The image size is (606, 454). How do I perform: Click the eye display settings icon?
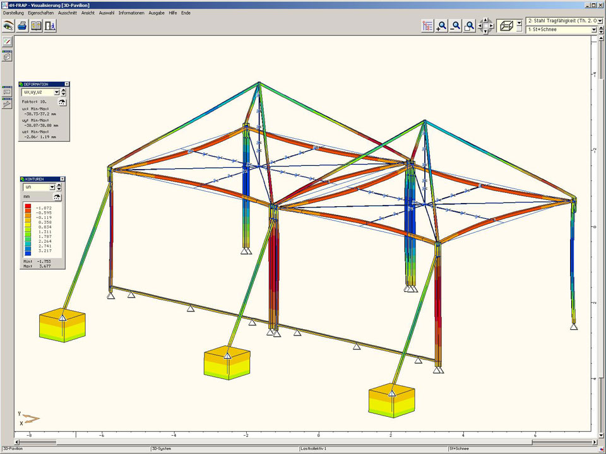click(8, 26)
